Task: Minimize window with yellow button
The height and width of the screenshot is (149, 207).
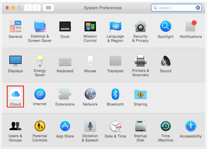Action: [x=13, y=8]
